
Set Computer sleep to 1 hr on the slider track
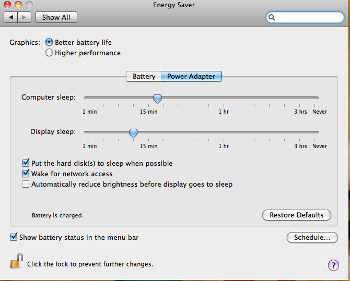224,97
